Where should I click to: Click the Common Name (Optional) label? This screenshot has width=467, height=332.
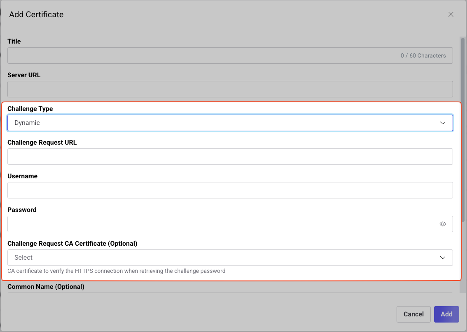(46, 286)
